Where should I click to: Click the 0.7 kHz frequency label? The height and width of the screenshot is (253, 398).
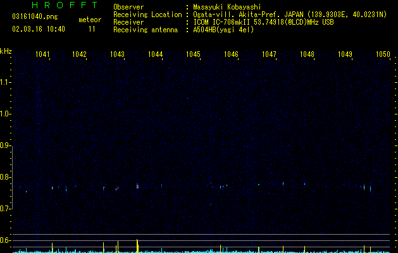6,209
